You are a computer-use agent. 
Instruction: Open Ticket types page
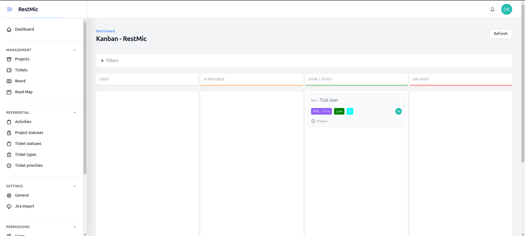[x=26, y=155]
